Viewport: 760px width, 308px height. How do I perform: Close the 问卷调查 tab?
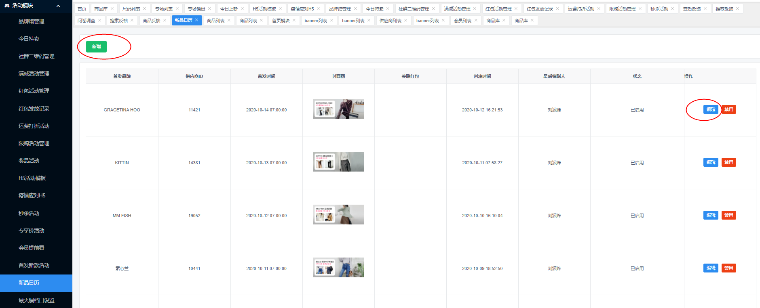(99, 20)
